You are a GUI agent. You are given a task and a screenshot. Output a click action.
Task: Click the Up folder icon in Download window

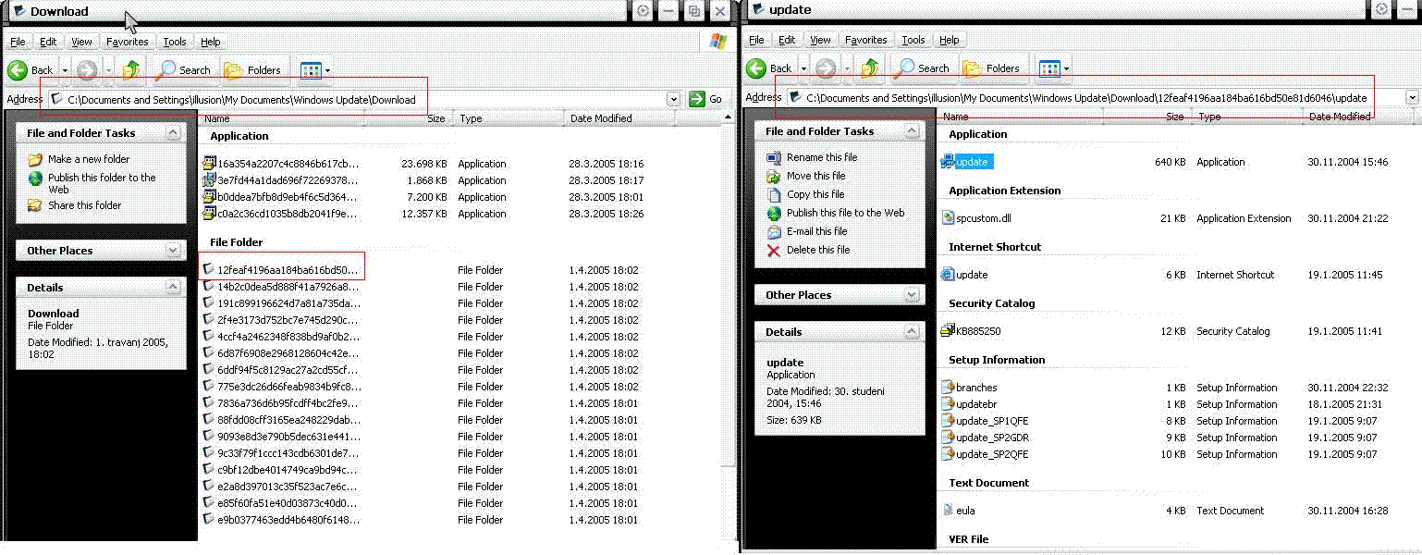click(x=131, y=69)
